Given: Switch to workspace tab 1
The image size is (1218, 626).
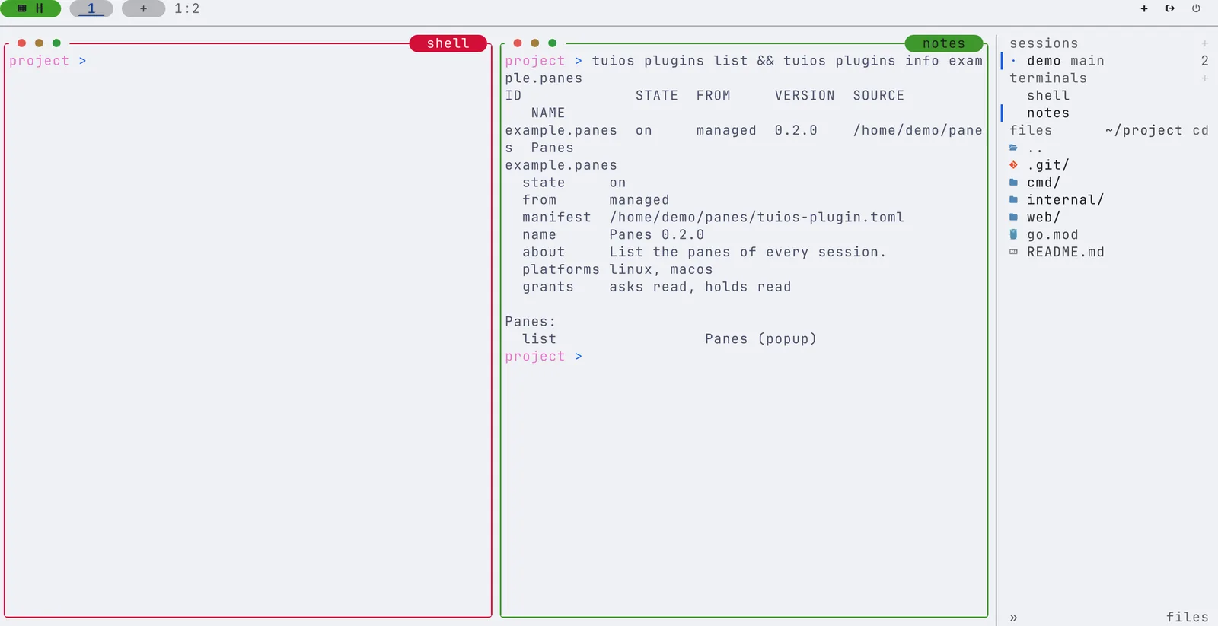Looking at the screenshot, I should click(91, 8).
